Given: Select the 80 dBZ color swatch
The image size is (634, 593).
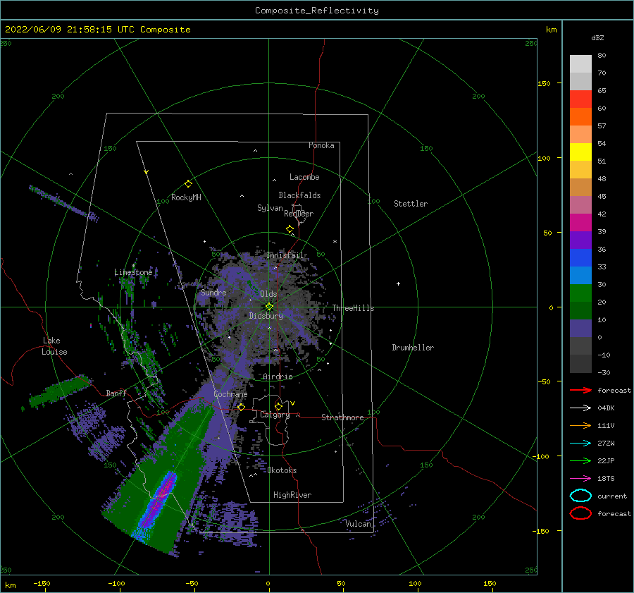Looking at the screenshot, I should pos(580,64).
